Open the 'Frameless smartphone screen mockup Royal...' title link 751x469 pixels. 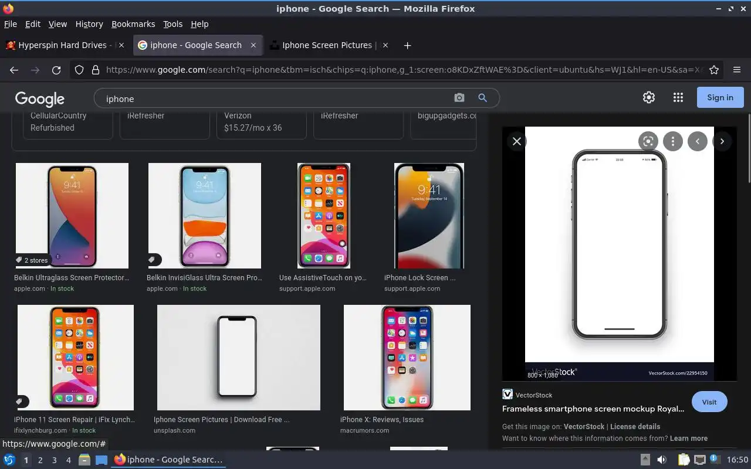[593, 409]
